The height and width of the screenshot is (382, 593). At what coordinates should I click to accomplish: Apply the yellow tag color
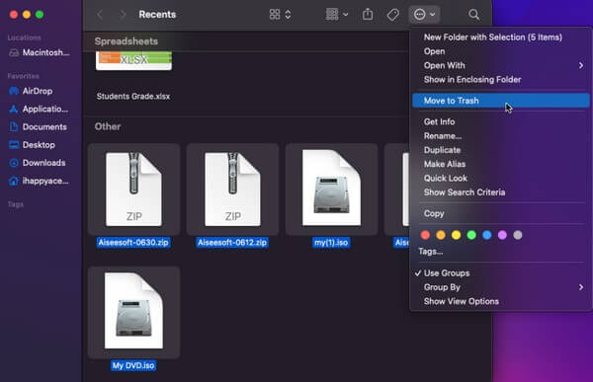456,235
